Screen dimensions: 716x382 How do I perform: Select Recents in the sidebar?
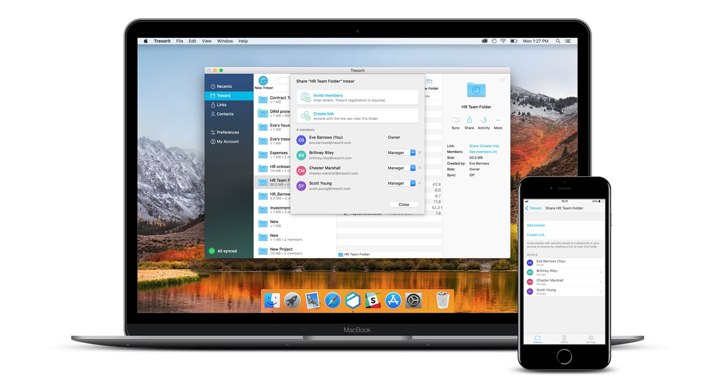click(229, 86)
